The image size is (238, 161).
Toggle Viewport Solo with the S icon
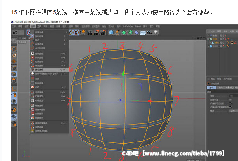[x=14, y=101]
